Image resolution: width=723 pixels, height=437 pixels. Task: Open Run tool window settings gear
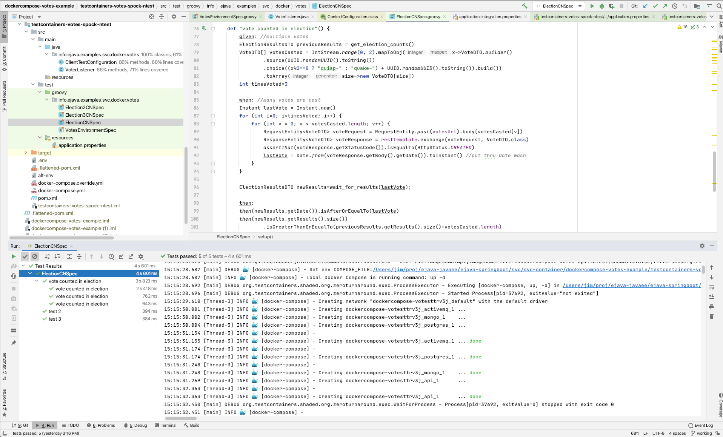pyautogui.click(x=702, y=246)
